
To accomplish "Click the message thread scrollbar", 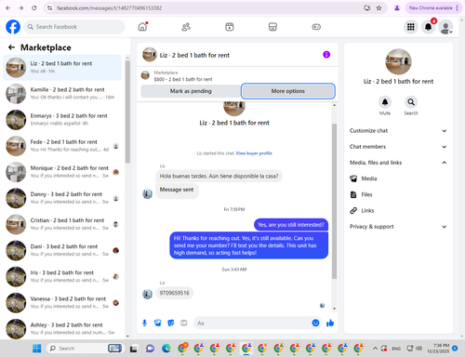I will (x=334, y=202).
